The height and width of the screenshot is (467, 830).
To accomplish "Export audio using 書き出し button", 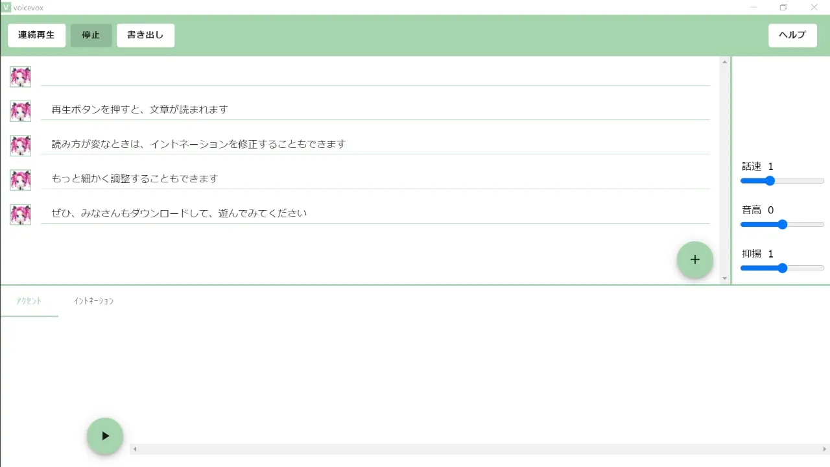I will coord(145,35).
